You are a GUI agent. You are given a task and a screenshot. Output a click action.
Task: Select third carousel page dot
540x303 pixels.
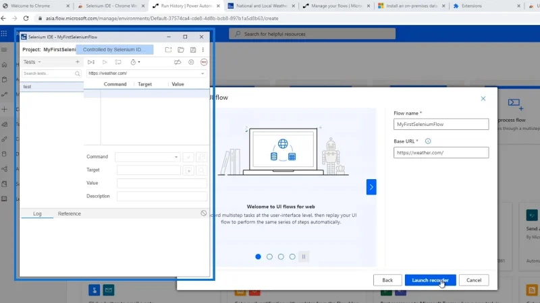tap(281, 257)
